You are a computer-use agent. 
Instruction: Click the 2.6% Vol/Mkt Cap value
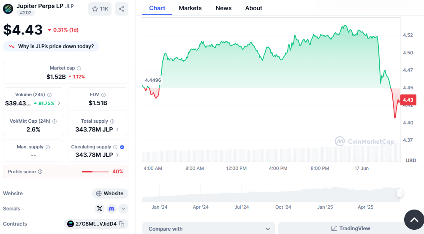click(x=33, y=130)
